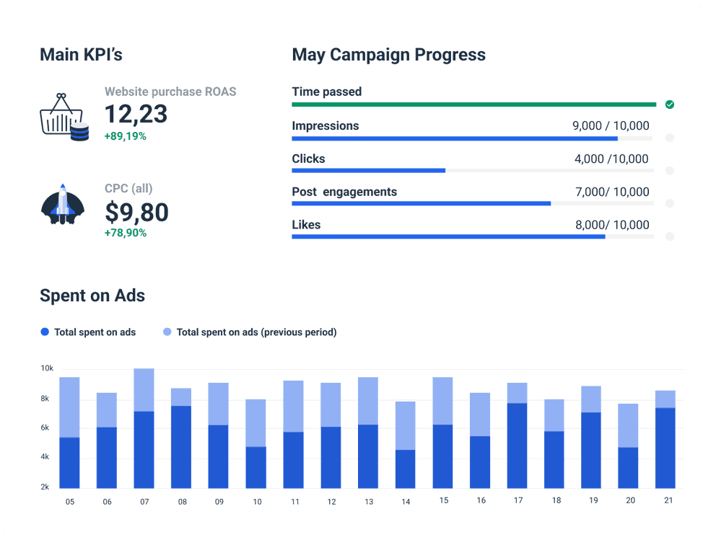Click the green checkmark beside Time passed
This screenshot has height=550, width=716.
[669, 105]
